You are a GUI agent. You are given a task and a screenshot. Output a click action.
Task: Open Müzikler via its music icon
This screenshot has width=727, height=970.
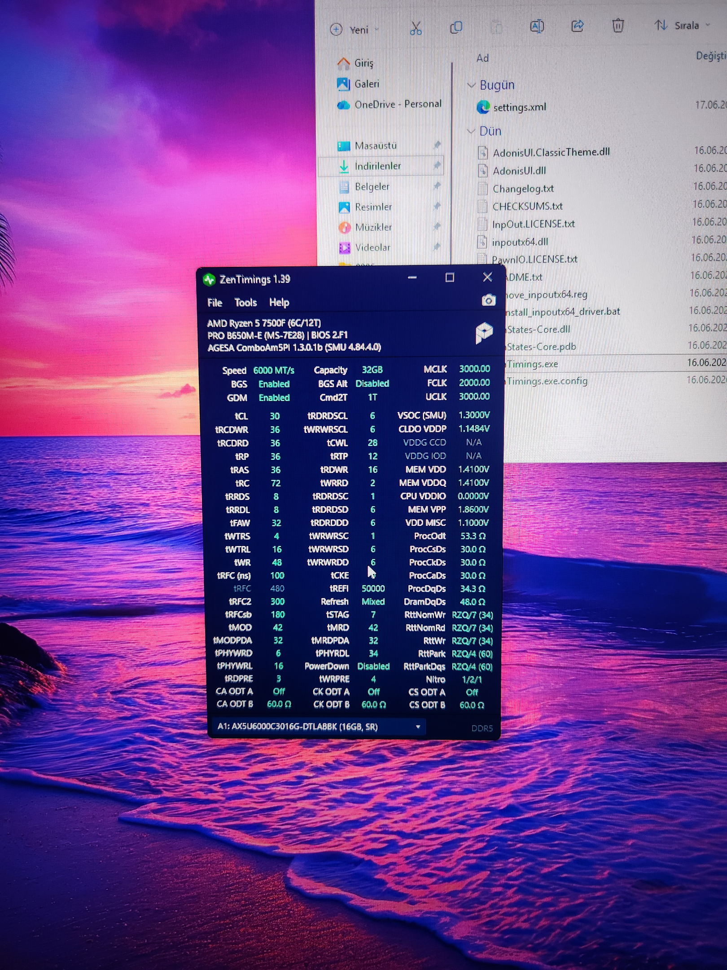coord(345,228)
